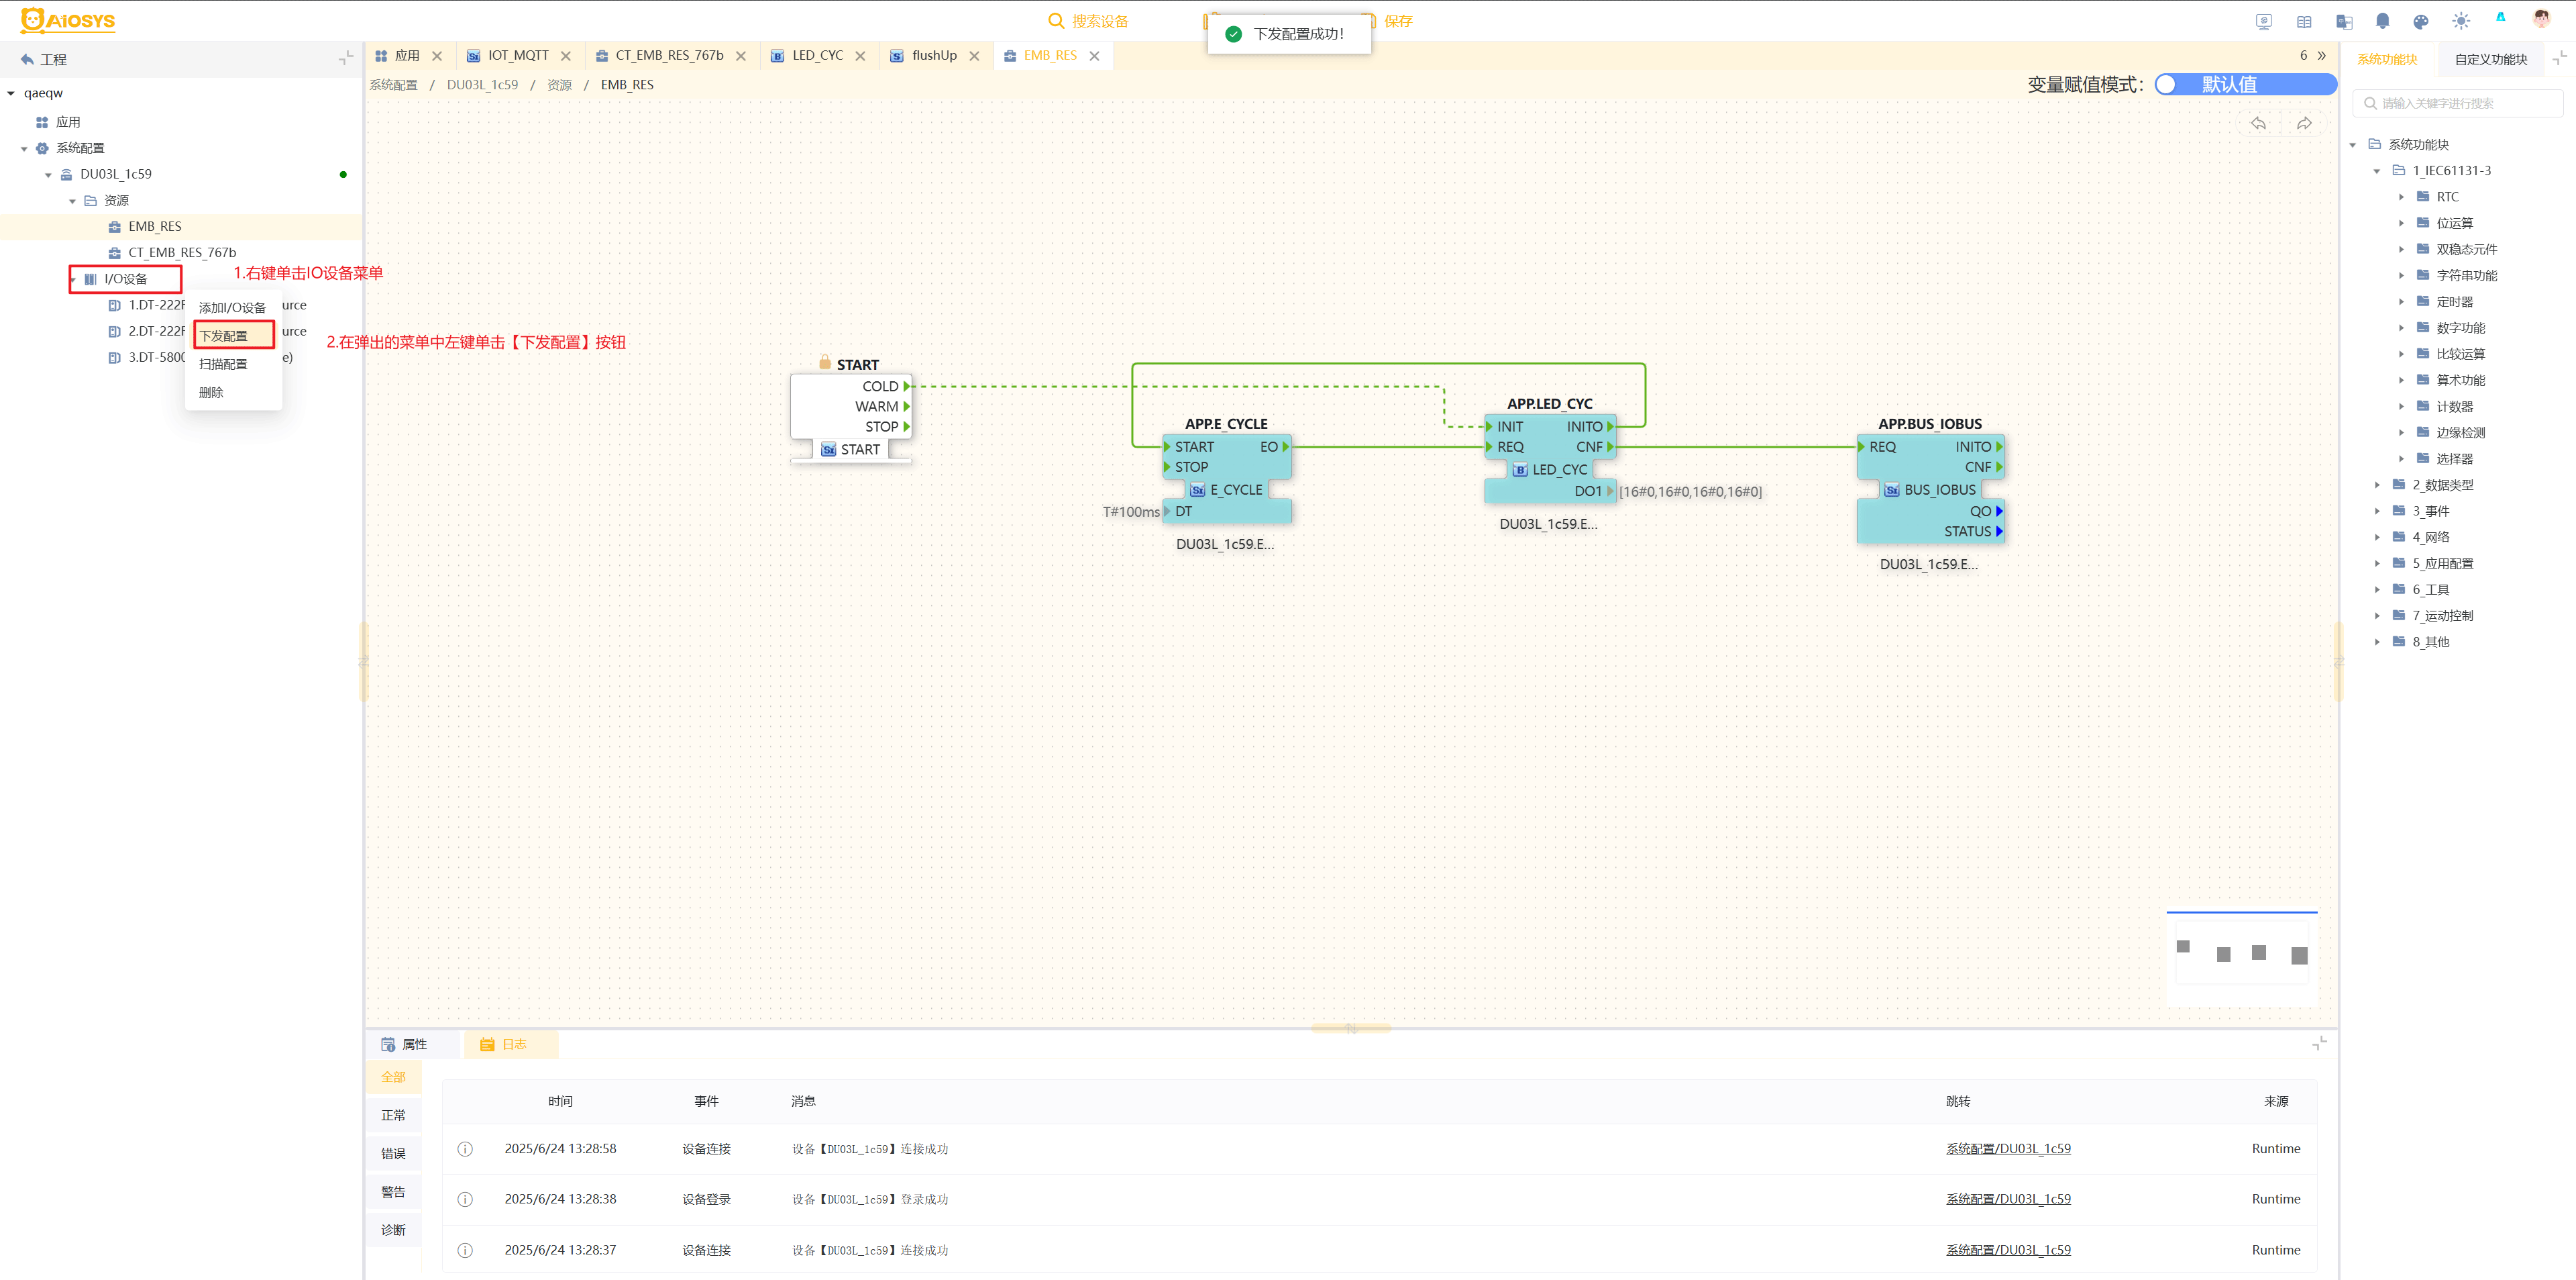Switch to the IOT_MQTT tab
Viewport: 2576px width, 1280px height.
[x=518, y=55]
